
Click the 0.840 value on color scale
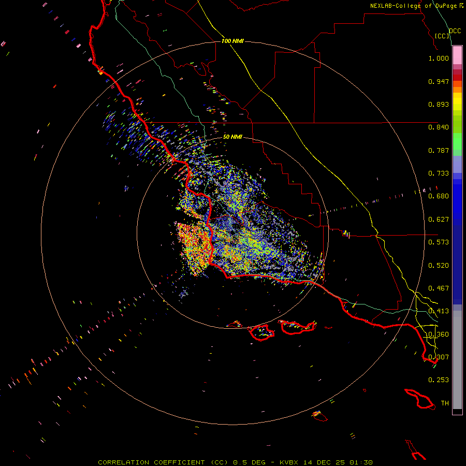pyautogui.click(x=439, y=127)
